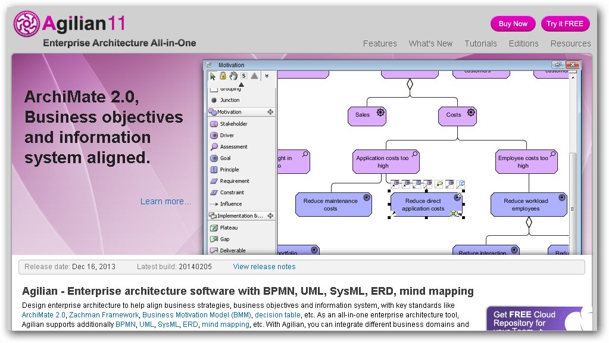This screenshot has width=609, height=343.
Task: Click magnifier icon on Application costs too high
Action: [415, 154]
